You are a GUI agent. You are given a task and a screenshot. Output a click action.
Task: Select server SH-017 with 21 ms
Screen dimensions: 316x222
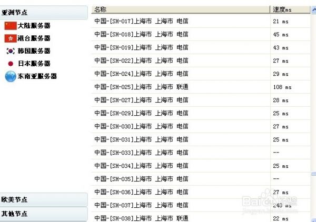pos(141,21)
